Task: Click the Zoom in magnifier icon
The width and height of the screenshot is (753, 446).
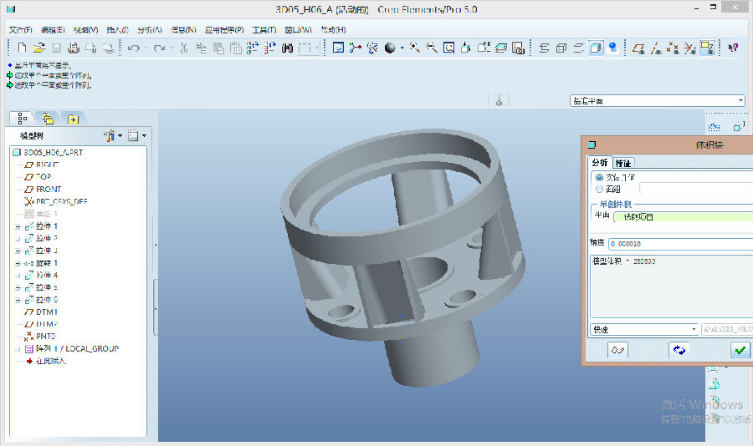Action: tap(414, 48)
